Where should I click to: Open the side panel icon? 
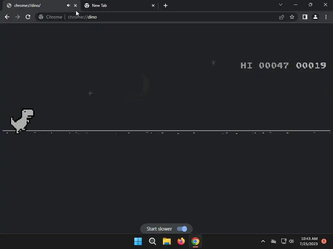click(305, 17)
